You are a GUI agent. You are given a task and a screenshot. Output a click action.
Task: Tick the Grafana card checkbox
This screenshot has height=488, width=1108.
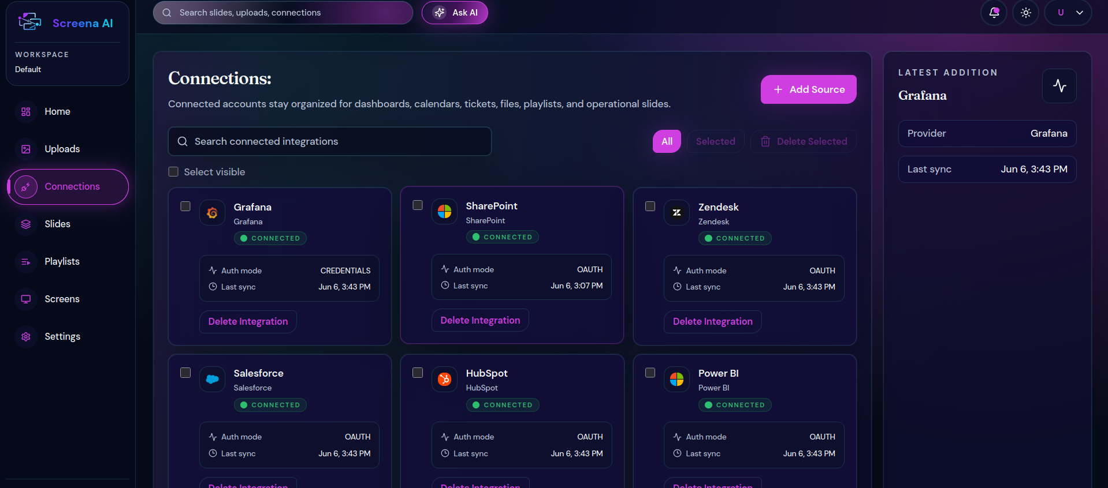pos(185,207)
